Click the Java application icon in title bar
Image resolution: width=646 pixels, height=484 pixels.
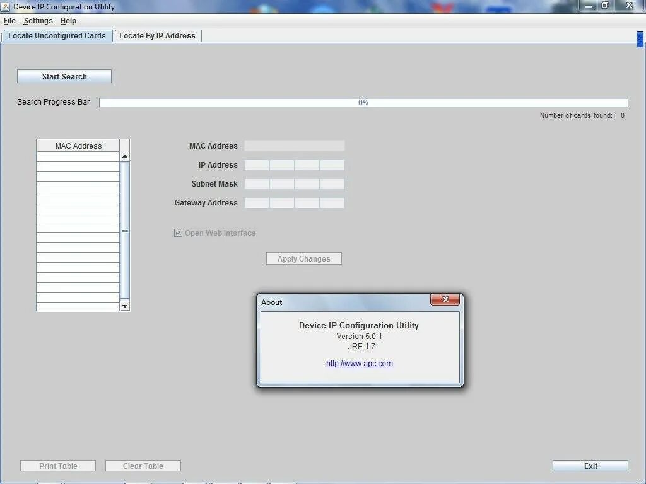[5, 6]
